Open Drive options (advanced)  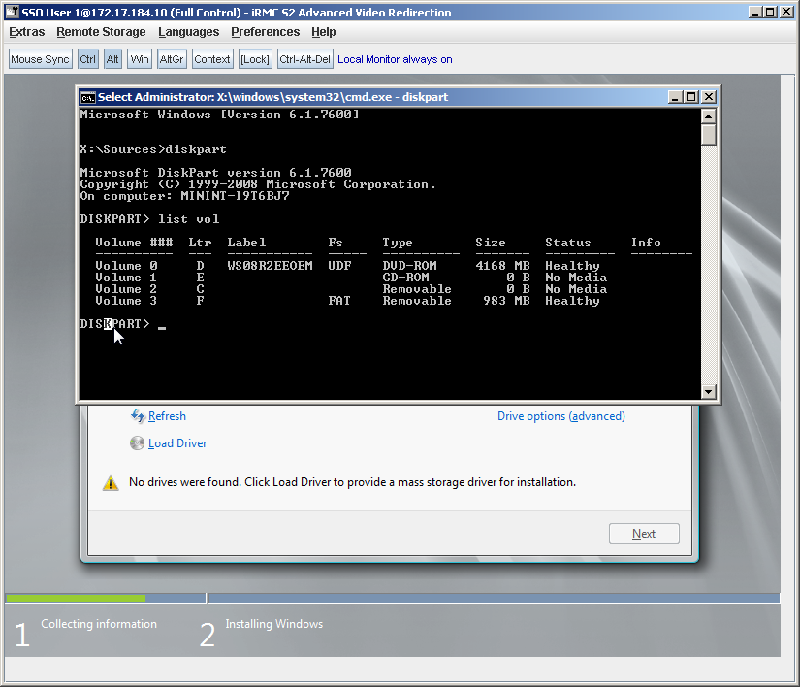click(x=561, y=416)
